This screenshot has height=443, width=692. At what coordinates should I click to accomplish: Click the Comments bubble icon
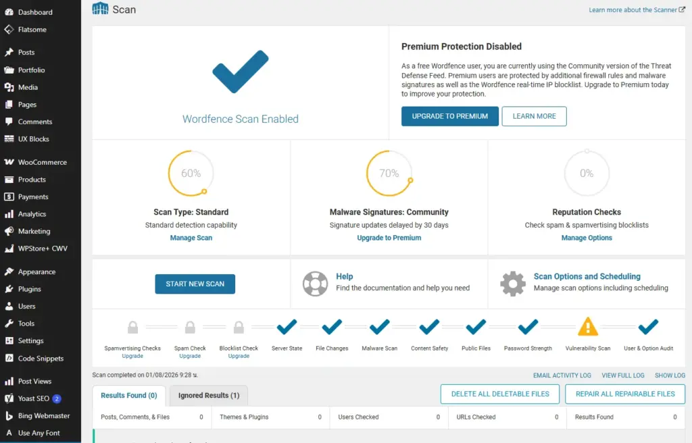click(x=9, y=122)
